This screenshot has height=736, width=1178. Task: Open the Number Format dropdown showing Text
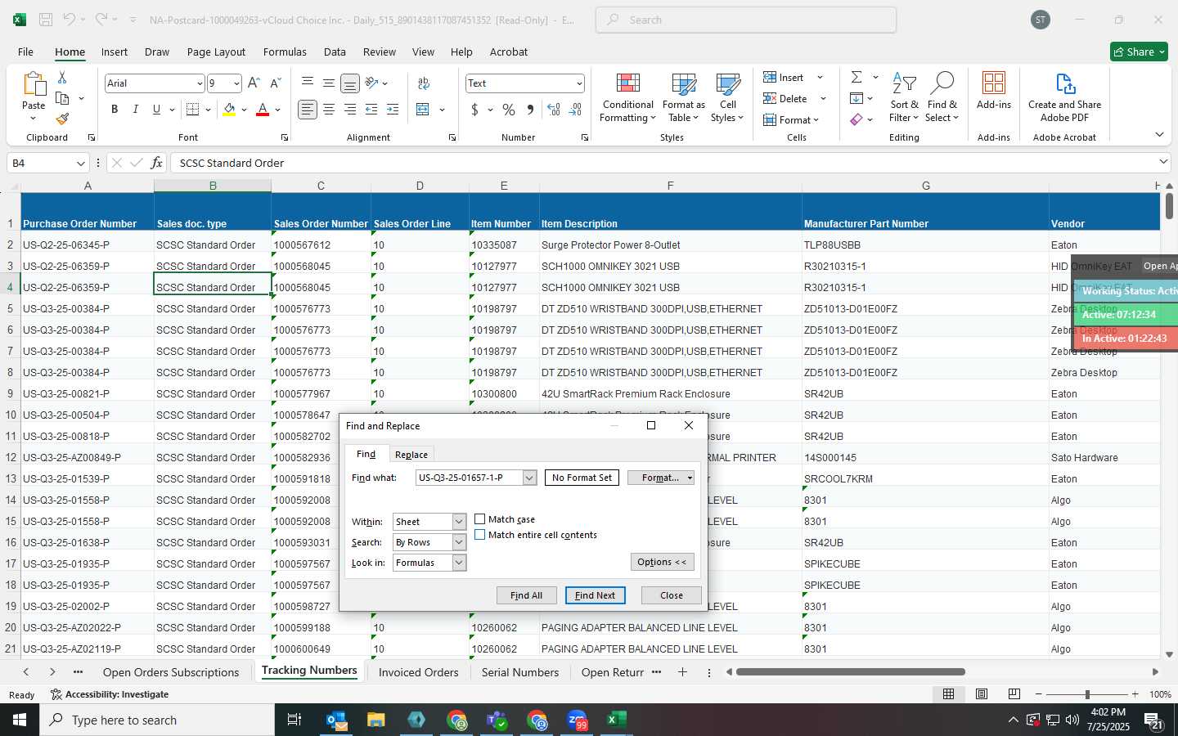579,83
